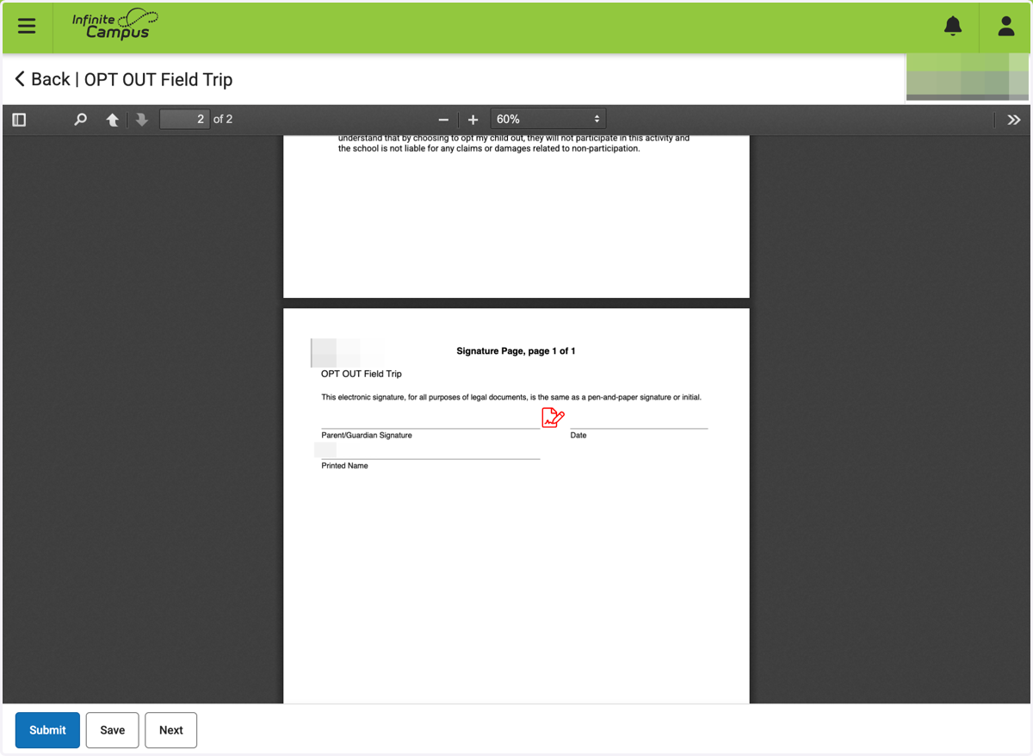Click the electronic signature disclaimer sentence
This screenshot has height=756, width=1033.
(511, 398)
